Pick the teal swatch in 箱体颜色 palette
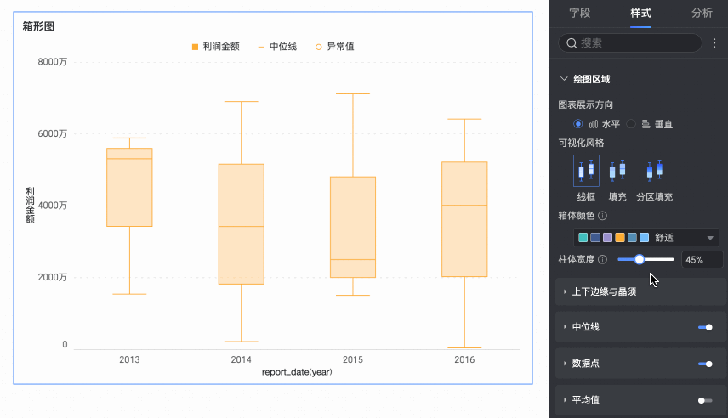 pos(583,238)
